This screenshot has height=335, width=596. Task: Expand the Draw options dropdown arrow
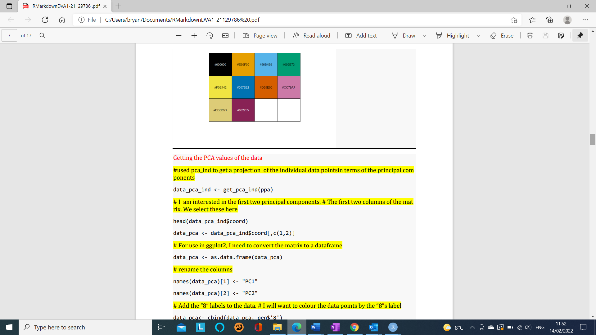tap(424, 36)
